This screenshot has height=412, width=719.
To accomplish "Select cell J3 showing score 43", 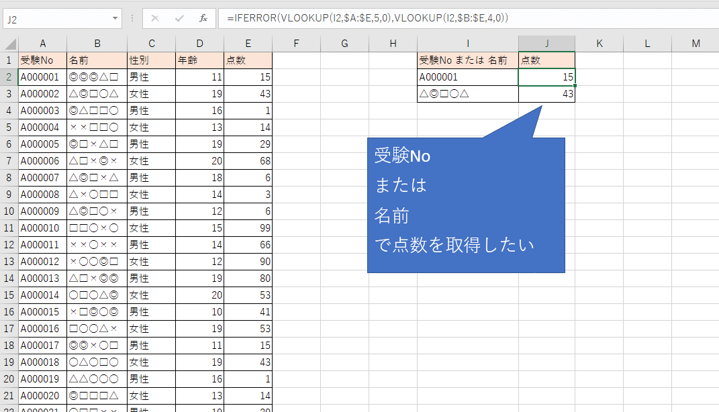I will coord(546,93).
